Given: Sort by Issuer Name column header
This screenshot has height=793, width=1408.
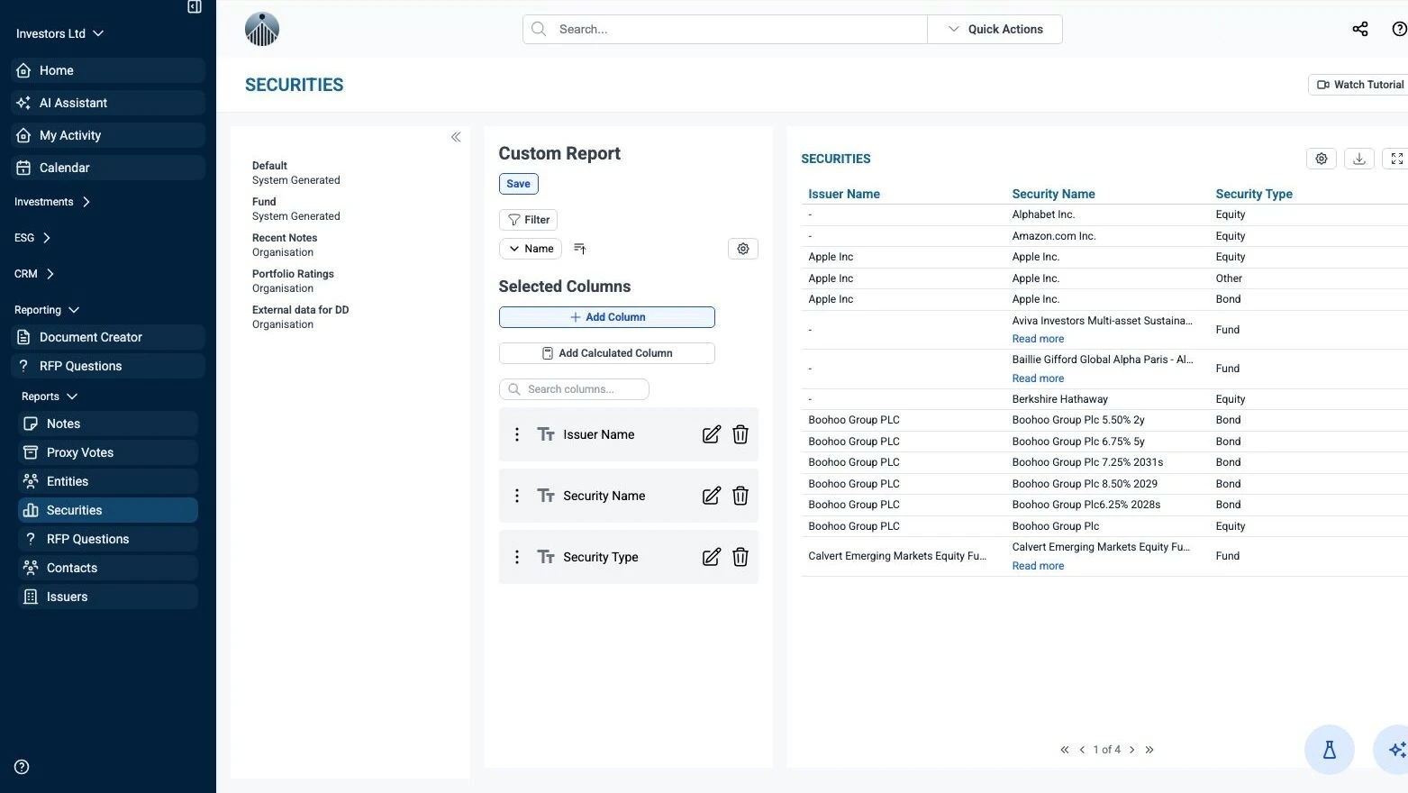Looking at the screenshot, I should (844, 194).
